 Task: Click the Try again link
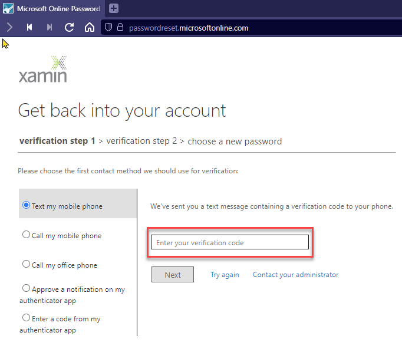(225, 275)
